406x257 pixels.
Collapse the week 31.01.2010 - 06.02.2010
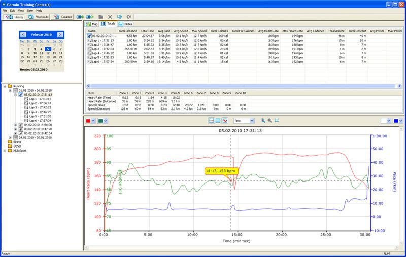coord(10,91)
